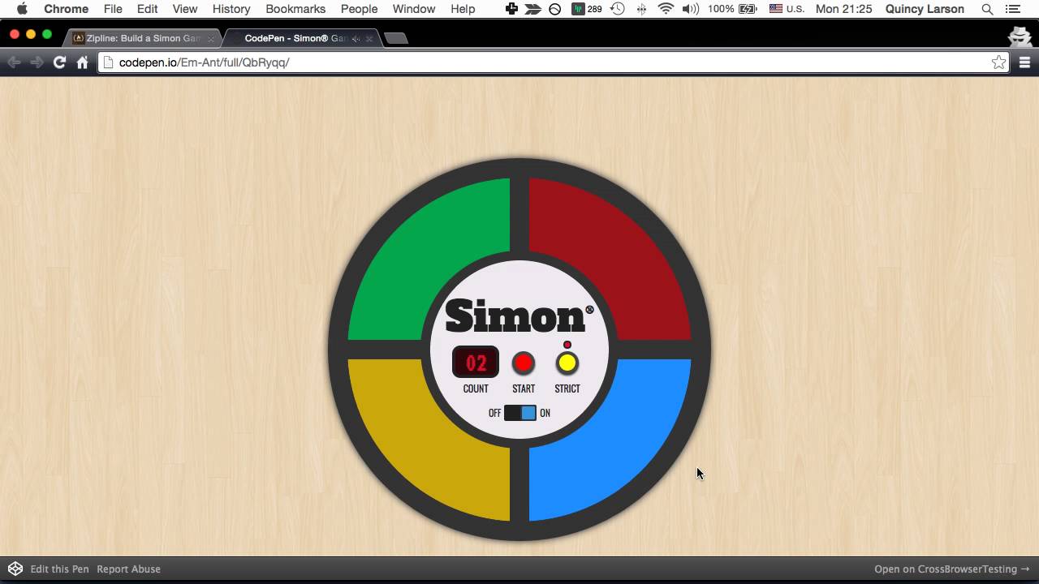This screenshot has height=584, width=1039.
Task: Switch to the Zipline: Build a Simon Game tab
Action: [142, 38]
